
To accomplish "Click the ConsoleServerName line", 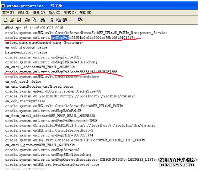I will pyautogui.click(x=86, y=33).
